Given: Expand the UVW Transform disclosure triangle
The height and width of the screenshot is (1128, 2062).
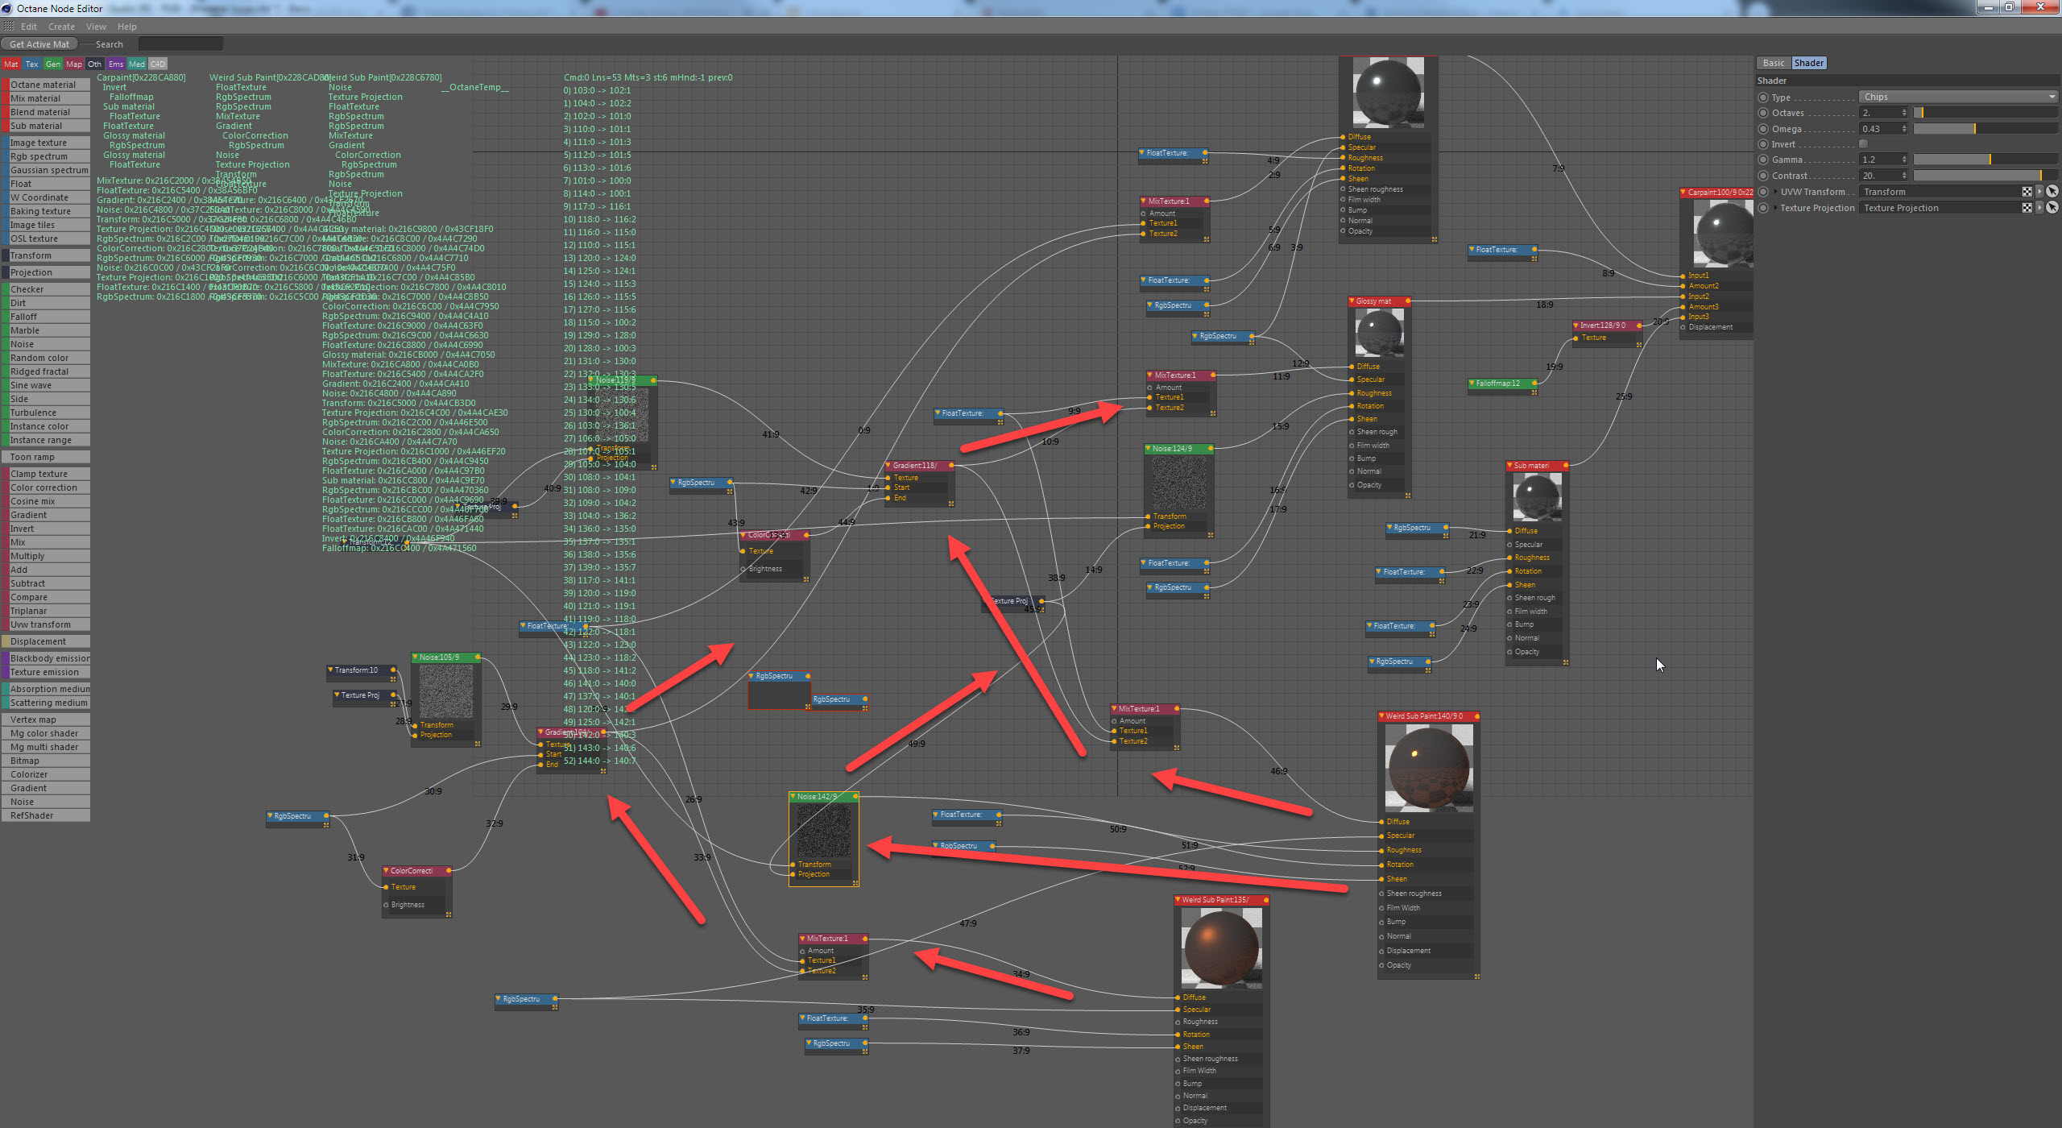Looking at the screenshot, I should (x=1775, y=192).
